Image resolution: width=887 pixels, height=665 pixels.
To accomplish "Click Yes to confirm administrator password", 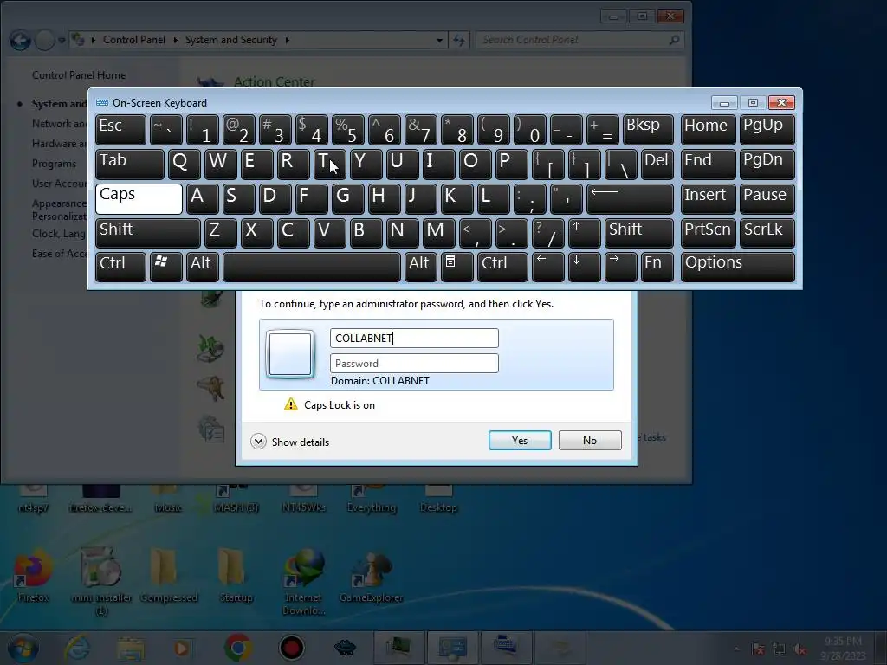I will (520, 441).
